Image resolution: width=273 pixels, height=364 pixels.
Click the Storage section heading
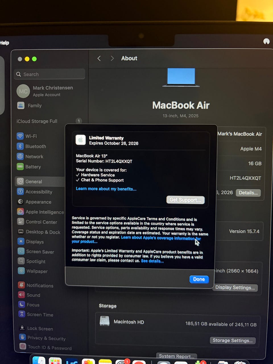(108, 306)
